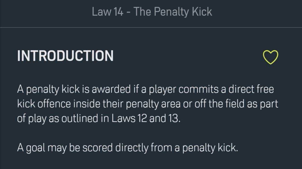This screenshot has width=302, height=169.
Task: Select the INTRODUCTION heading
Action: click(65, 56)
